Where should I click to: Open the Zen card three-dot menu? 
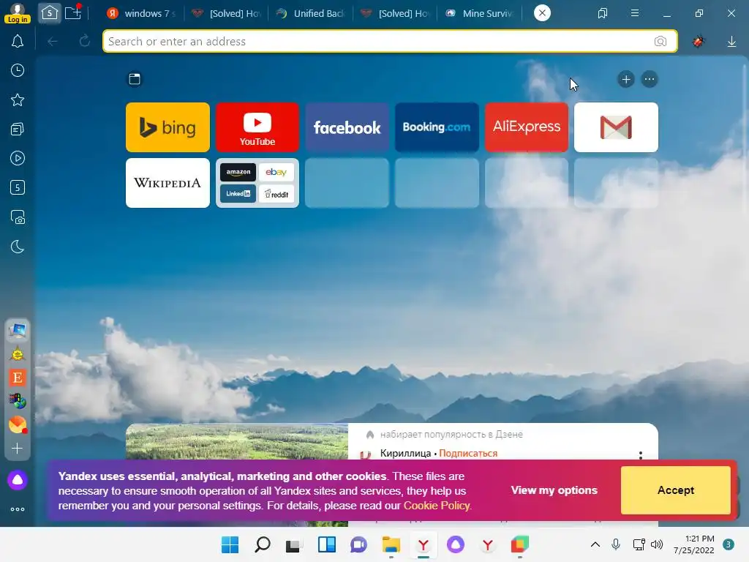[x=641, y=455]
